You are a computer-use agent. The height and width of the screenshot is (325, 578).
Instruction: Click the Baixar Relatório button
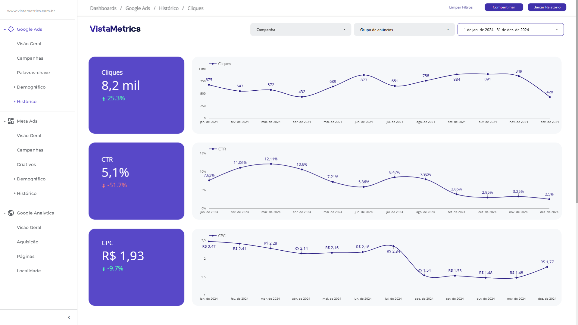[x=547, y=7]
